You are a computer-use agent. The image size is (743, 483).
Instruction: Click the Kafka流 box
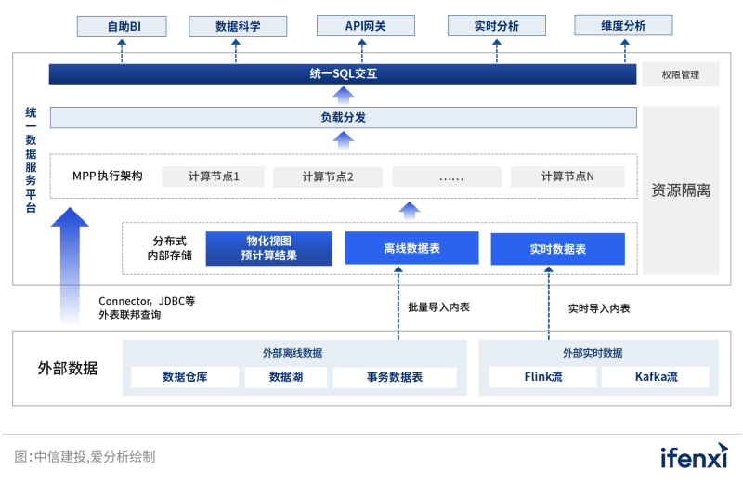(656, 377)
